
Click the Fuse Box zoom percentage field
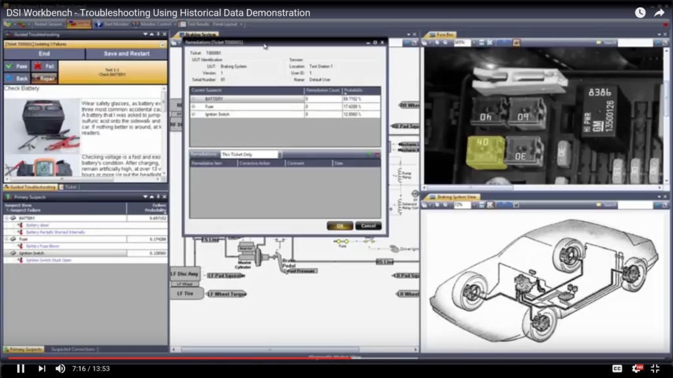[462, 43]
